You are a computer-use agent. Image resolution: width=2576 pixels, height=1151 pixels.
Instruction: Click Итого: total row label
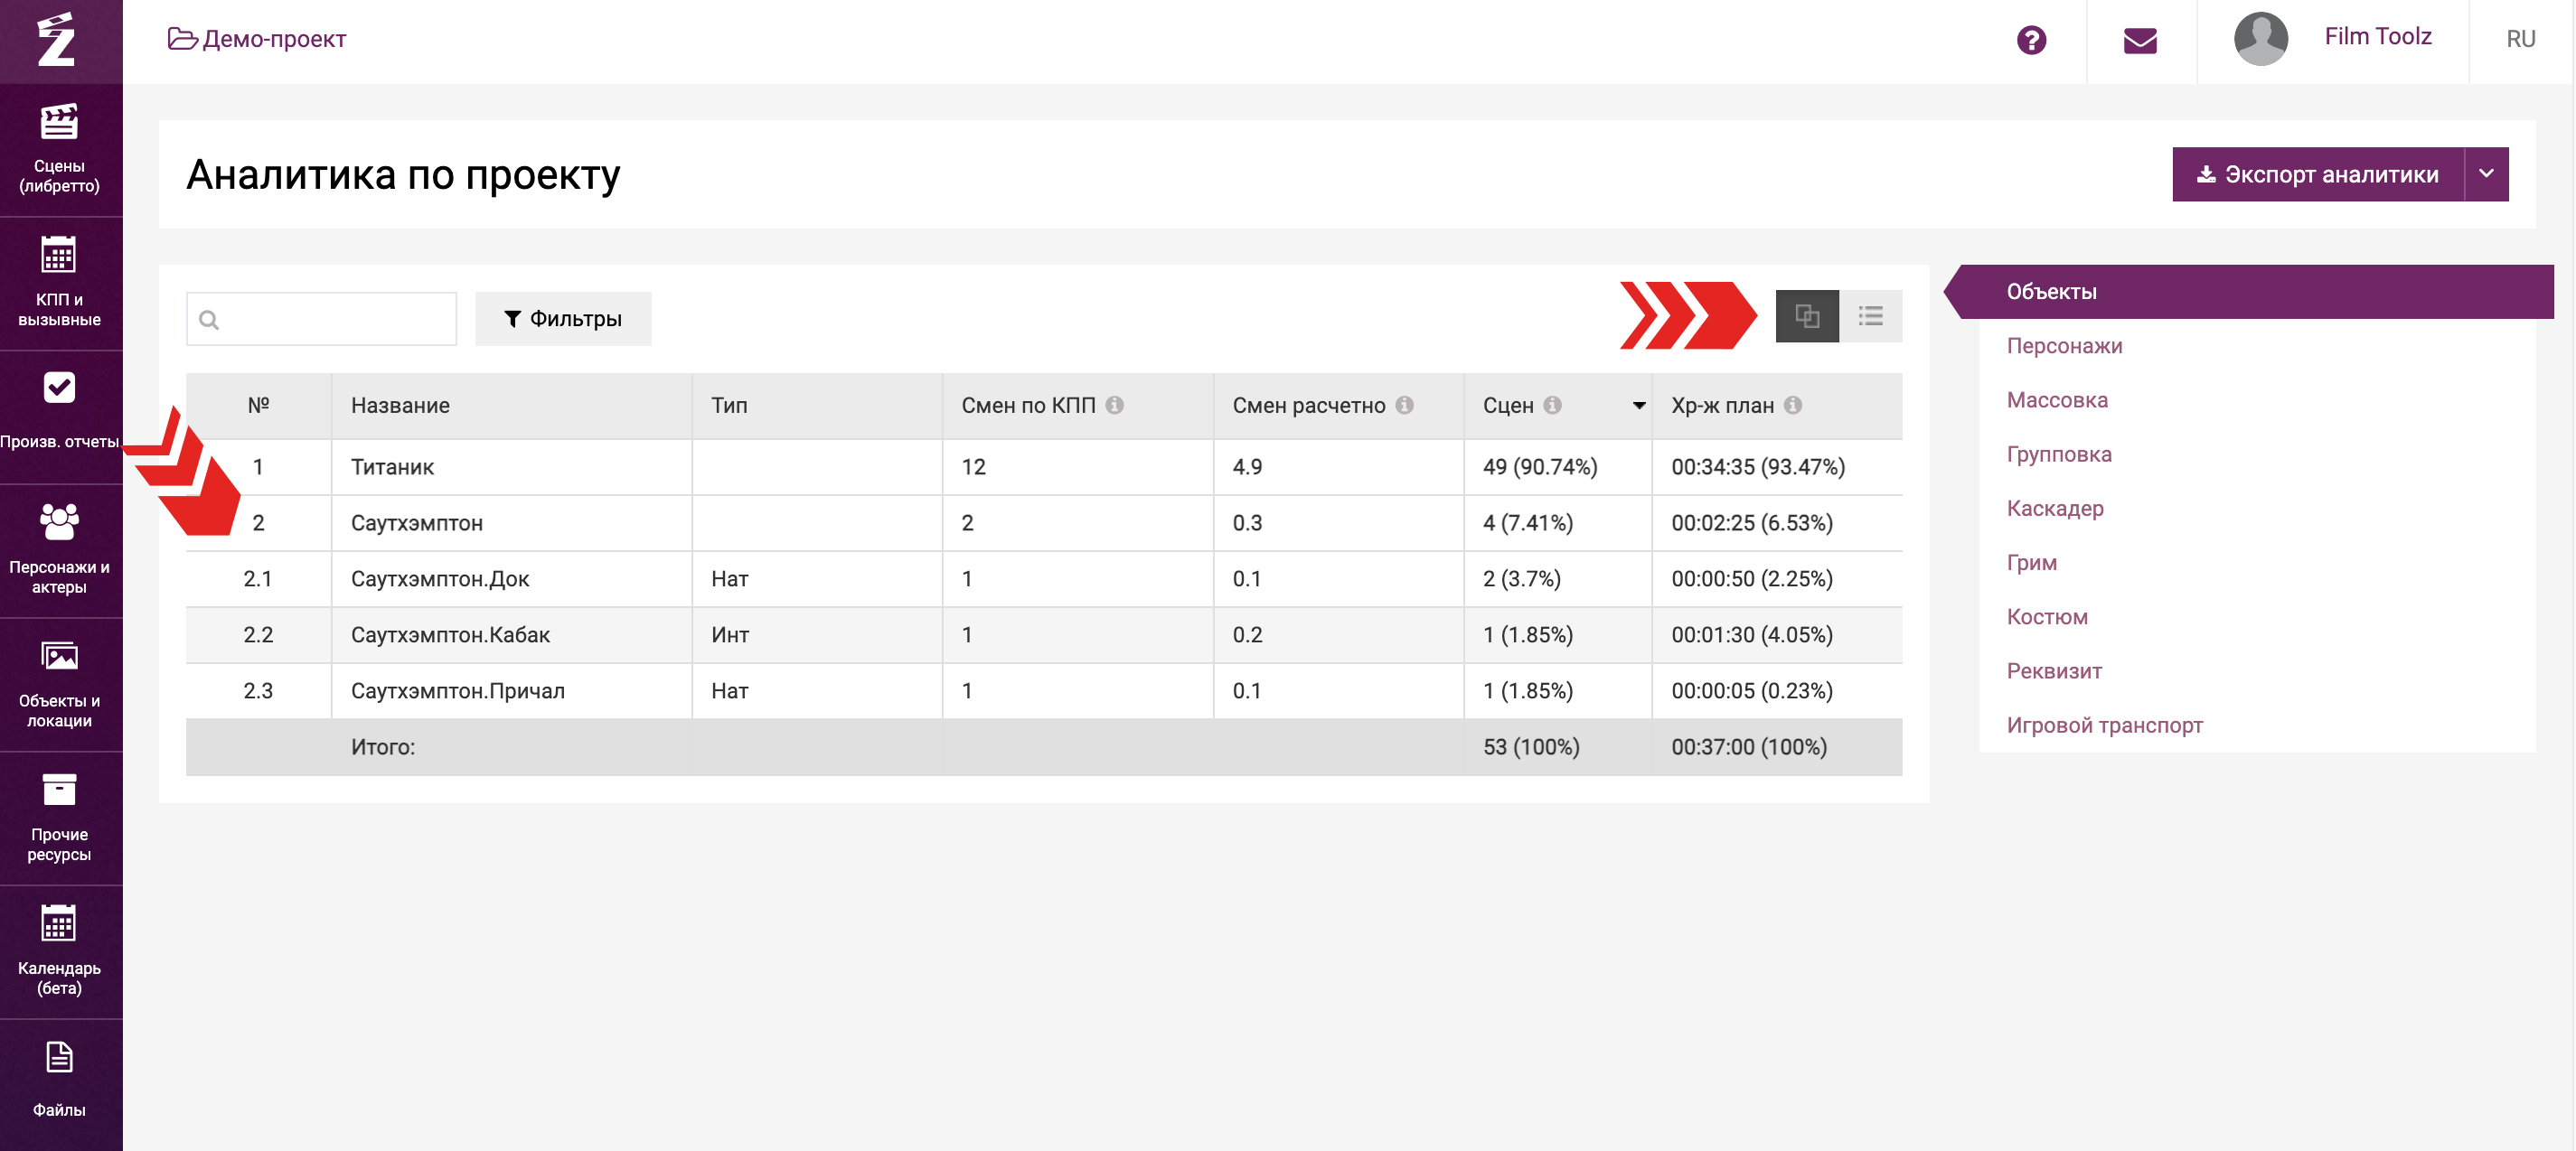point(382,746)
